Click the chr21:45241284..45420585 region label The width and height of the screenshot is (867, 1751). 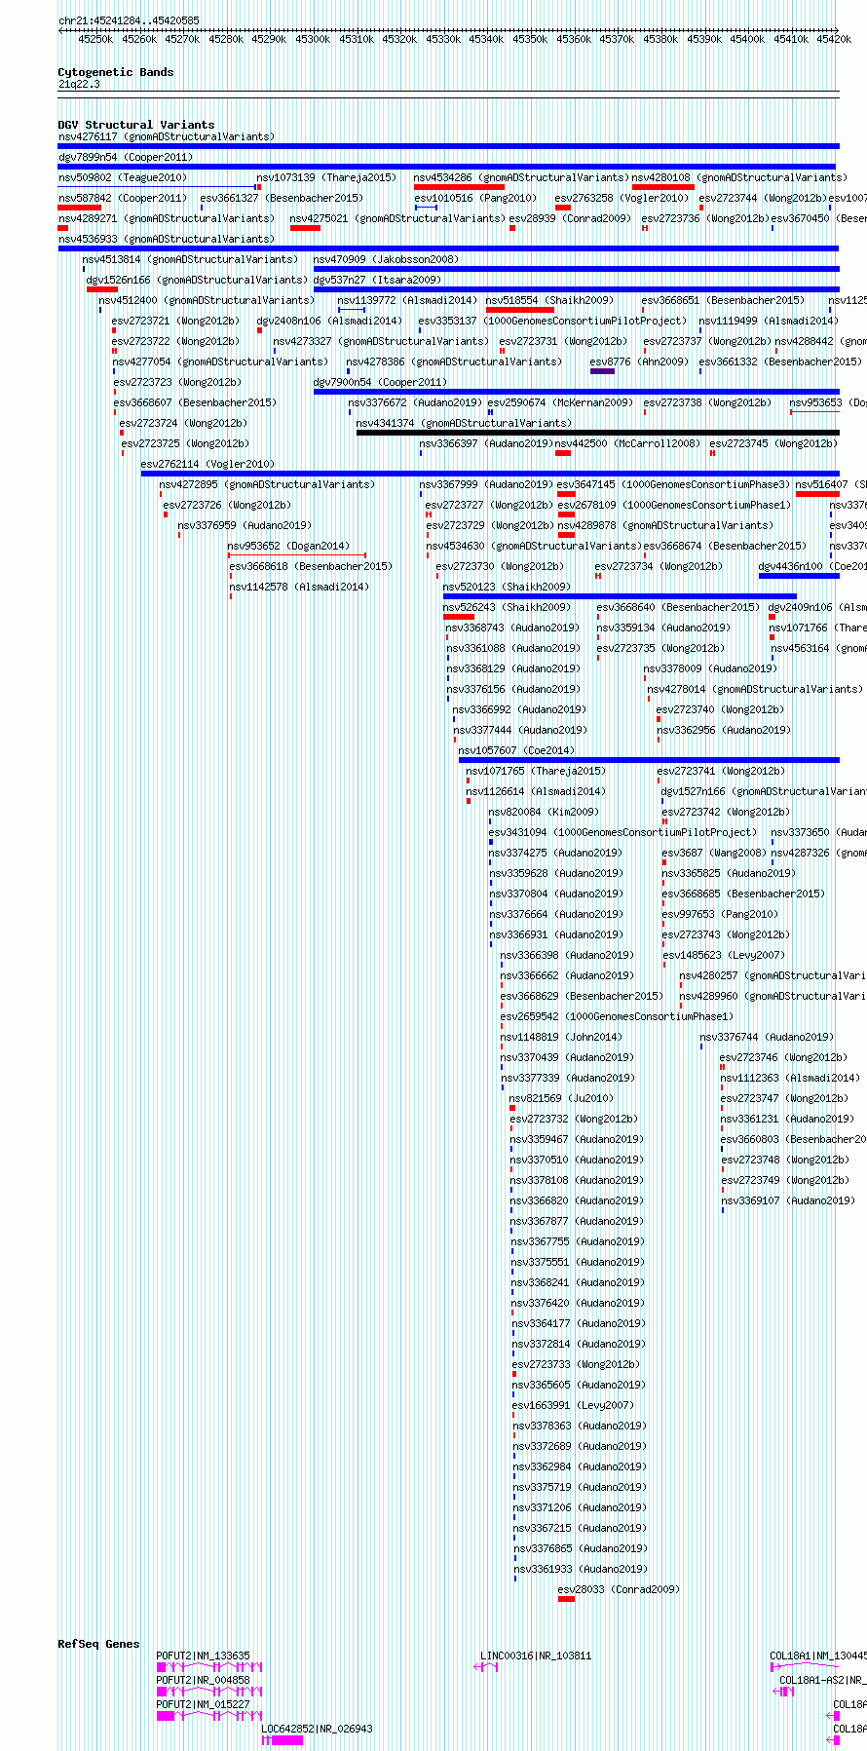[x=129, y=20]
